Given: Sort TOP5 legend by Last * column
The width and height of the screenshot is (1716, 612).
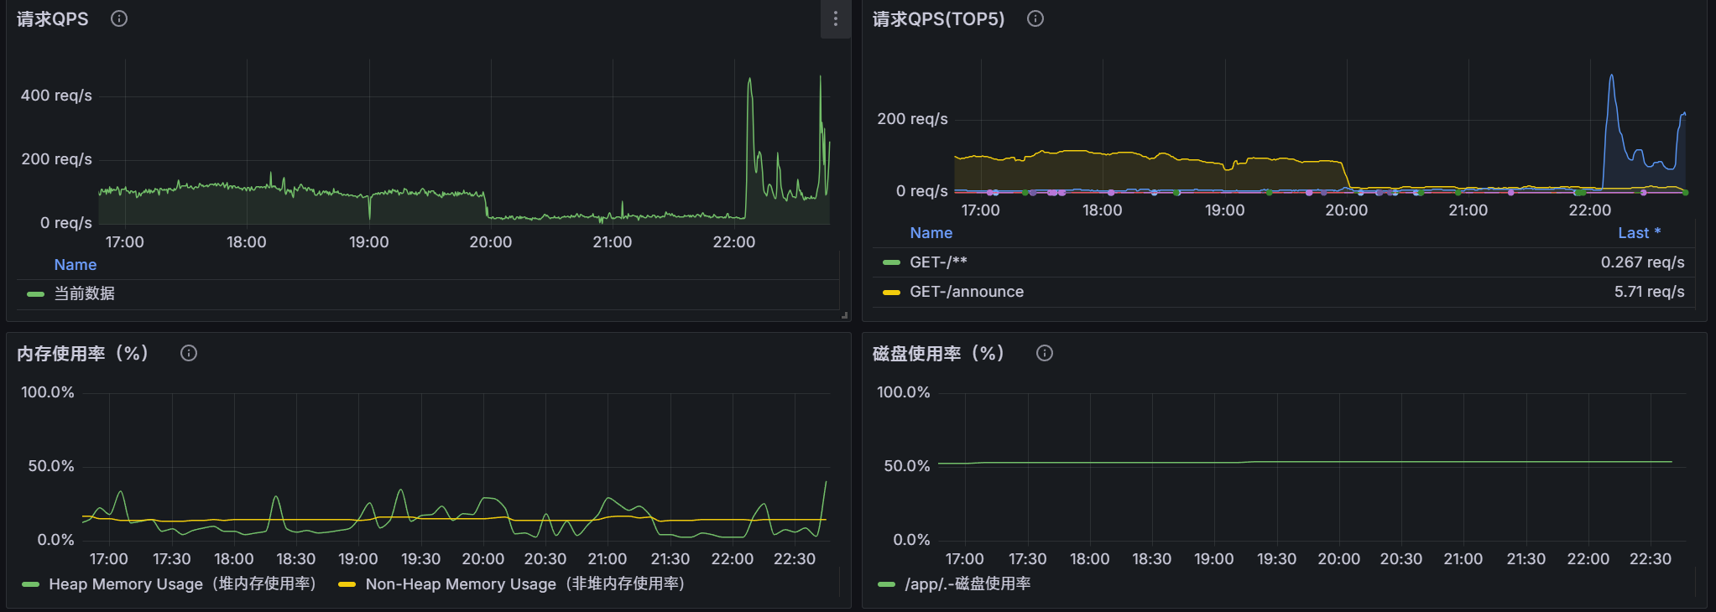Looking at the screenshot, I should click(1638, 233).
